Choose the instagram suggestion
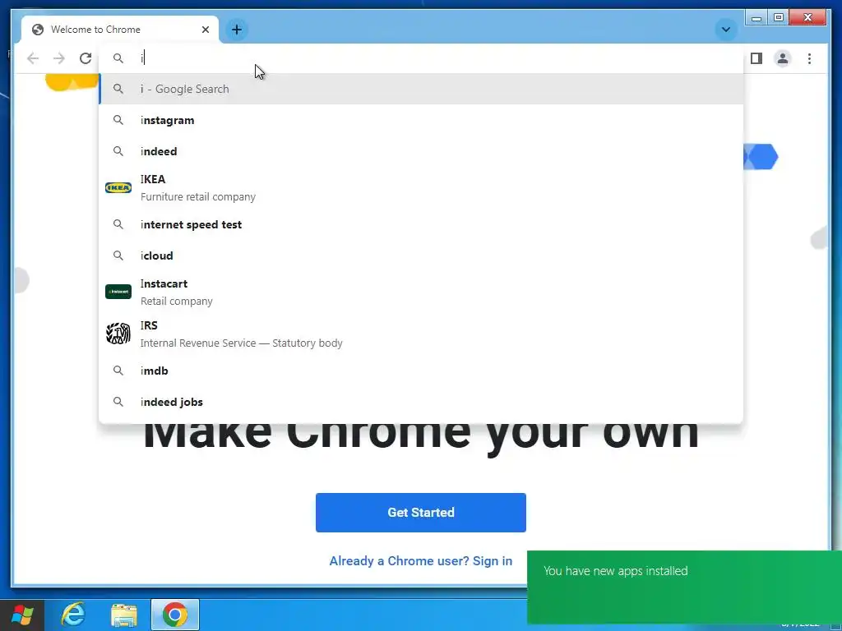This screenshot has width=842, height=631. point(421,120)
